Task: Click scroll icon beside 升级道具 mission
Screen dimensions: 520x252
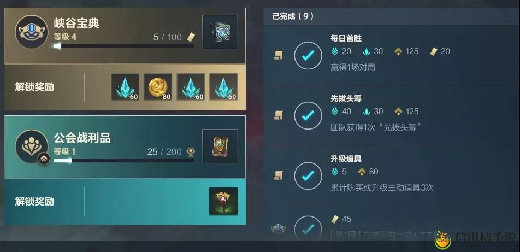Action: pyautogui.click(x=278, y=175)
